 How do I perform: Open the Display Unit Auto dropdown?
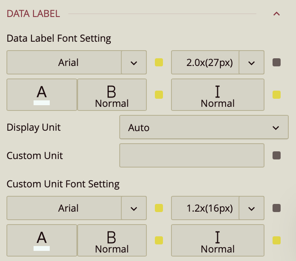[204, 127]
